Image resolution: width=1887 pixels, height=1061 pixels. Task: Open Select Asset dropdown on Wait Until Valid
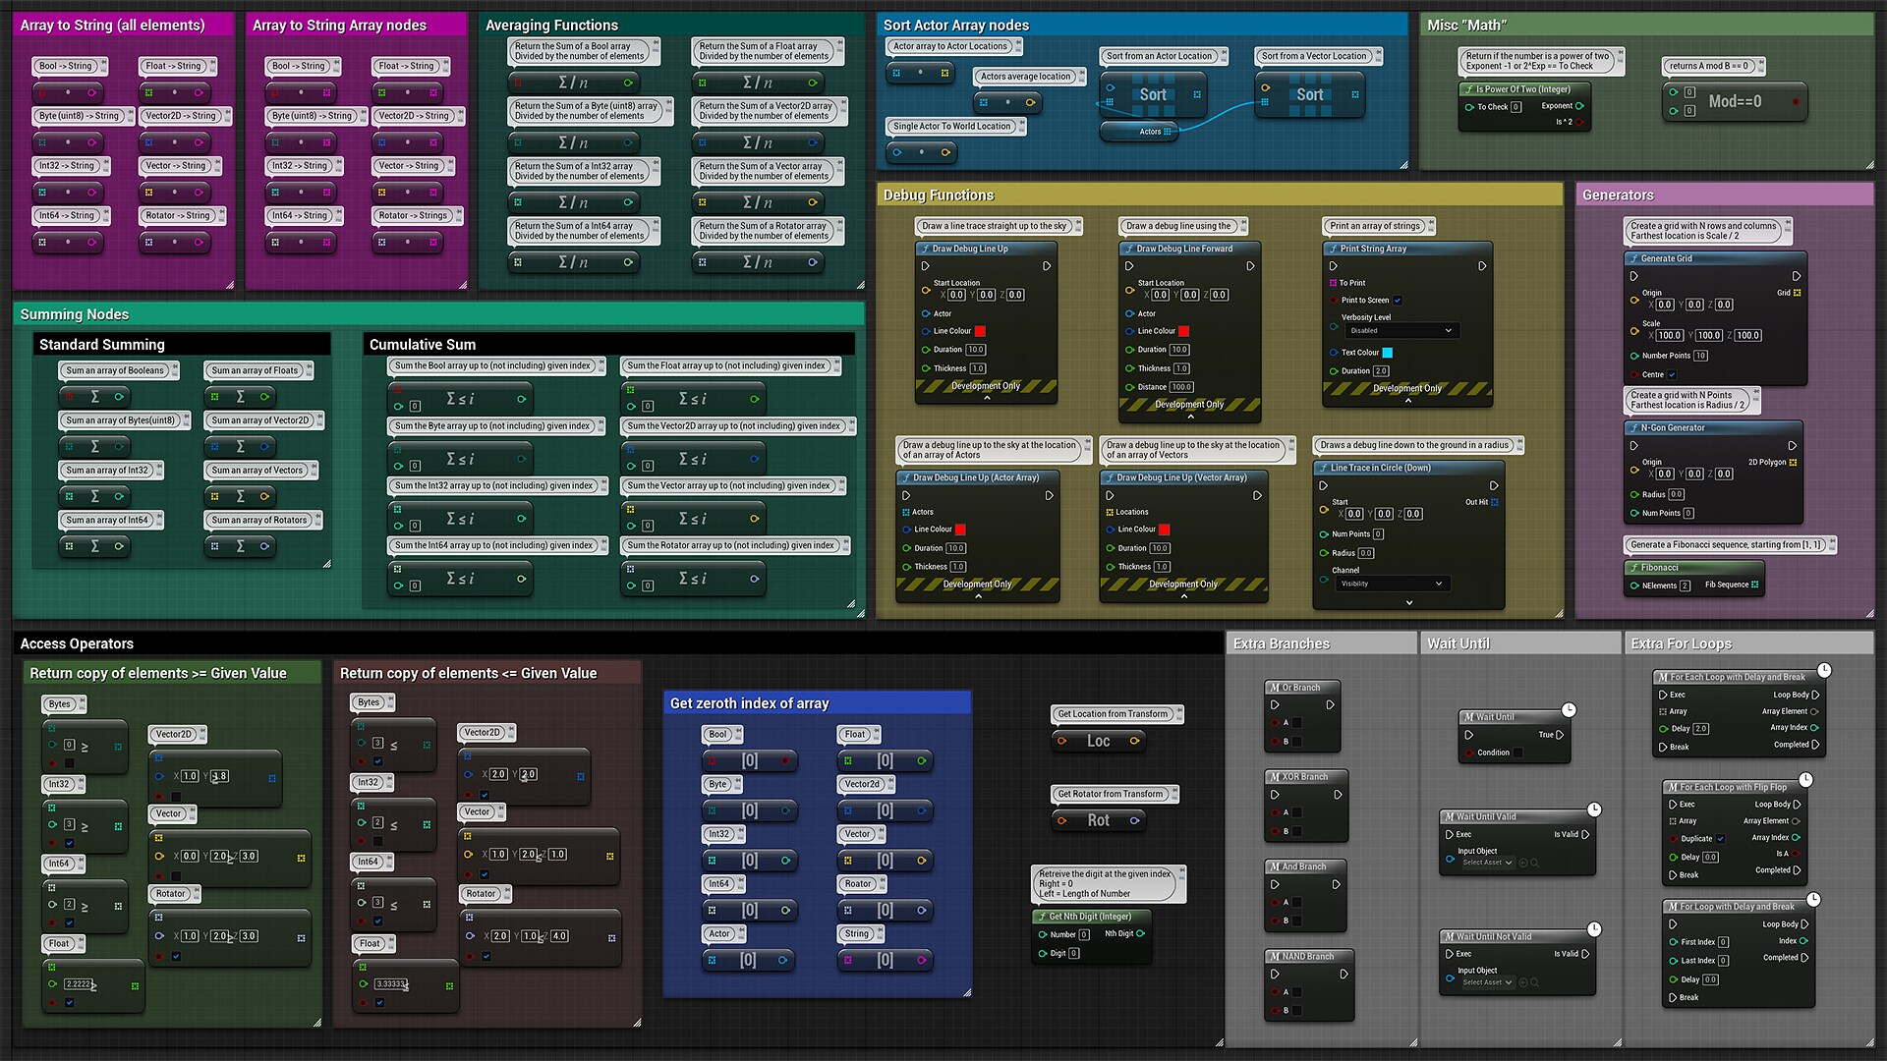(x=1486, y=862)
